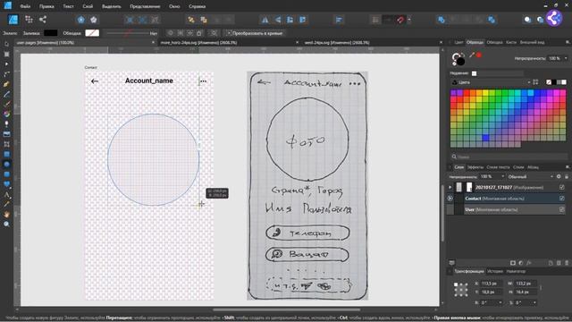
Task: Open the Файл menu
Action: pos(25,6)
